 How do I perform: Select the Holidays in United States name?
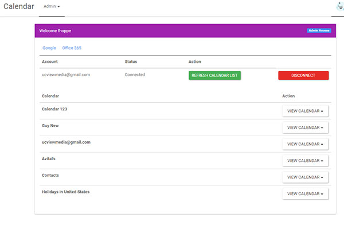pyautogui.click(x=65, y=192)
